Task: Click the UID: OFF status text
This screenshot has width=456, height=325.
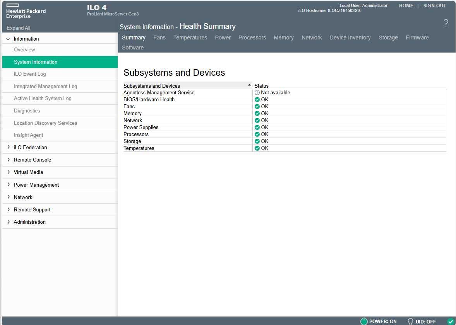Action: tap(425, 322)
